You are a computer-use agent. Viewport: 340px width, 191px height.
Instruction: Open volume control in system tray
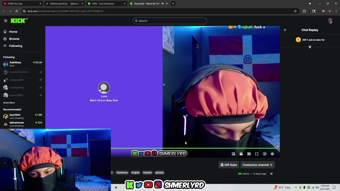pos(317,188)
